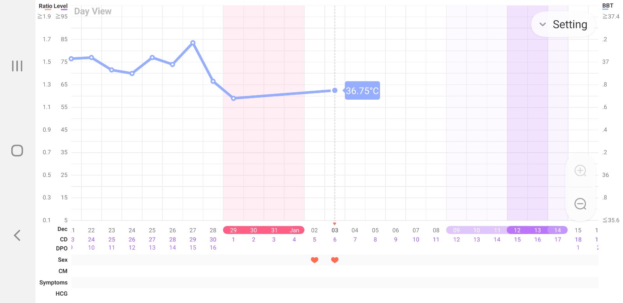Click heart icon under date 03

[x=335, y=260]
